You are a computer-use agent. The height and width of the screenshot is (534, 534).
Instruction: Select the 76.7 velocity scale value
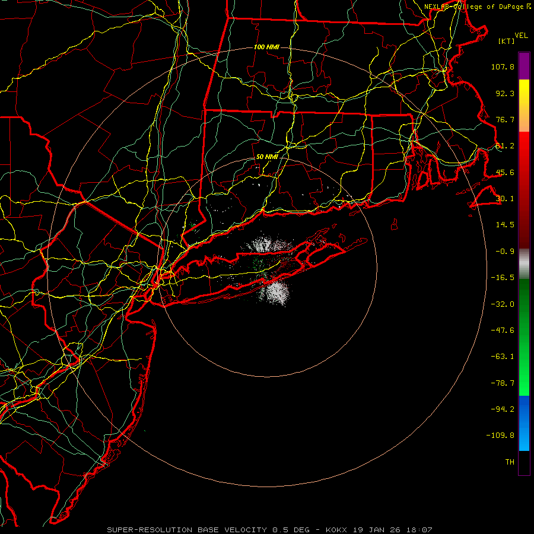505,119
